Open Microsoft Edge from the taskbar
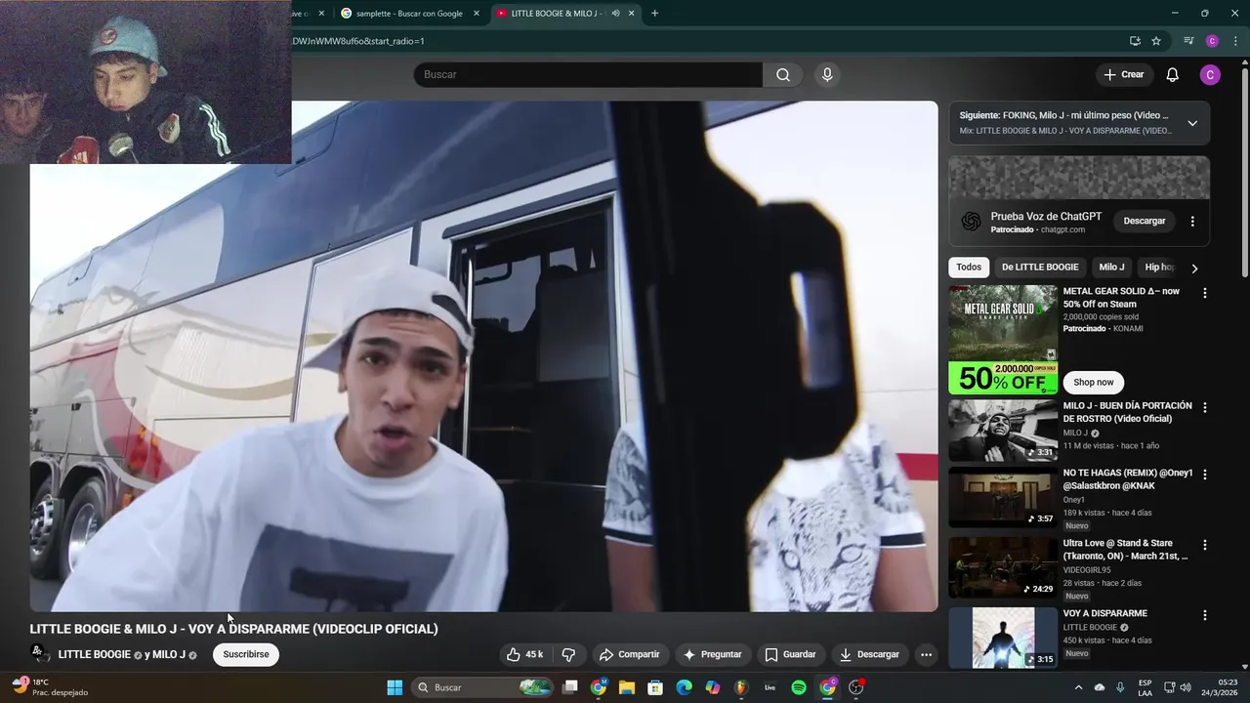This screenshot has width=1250, height=703. tap(685, 687)
